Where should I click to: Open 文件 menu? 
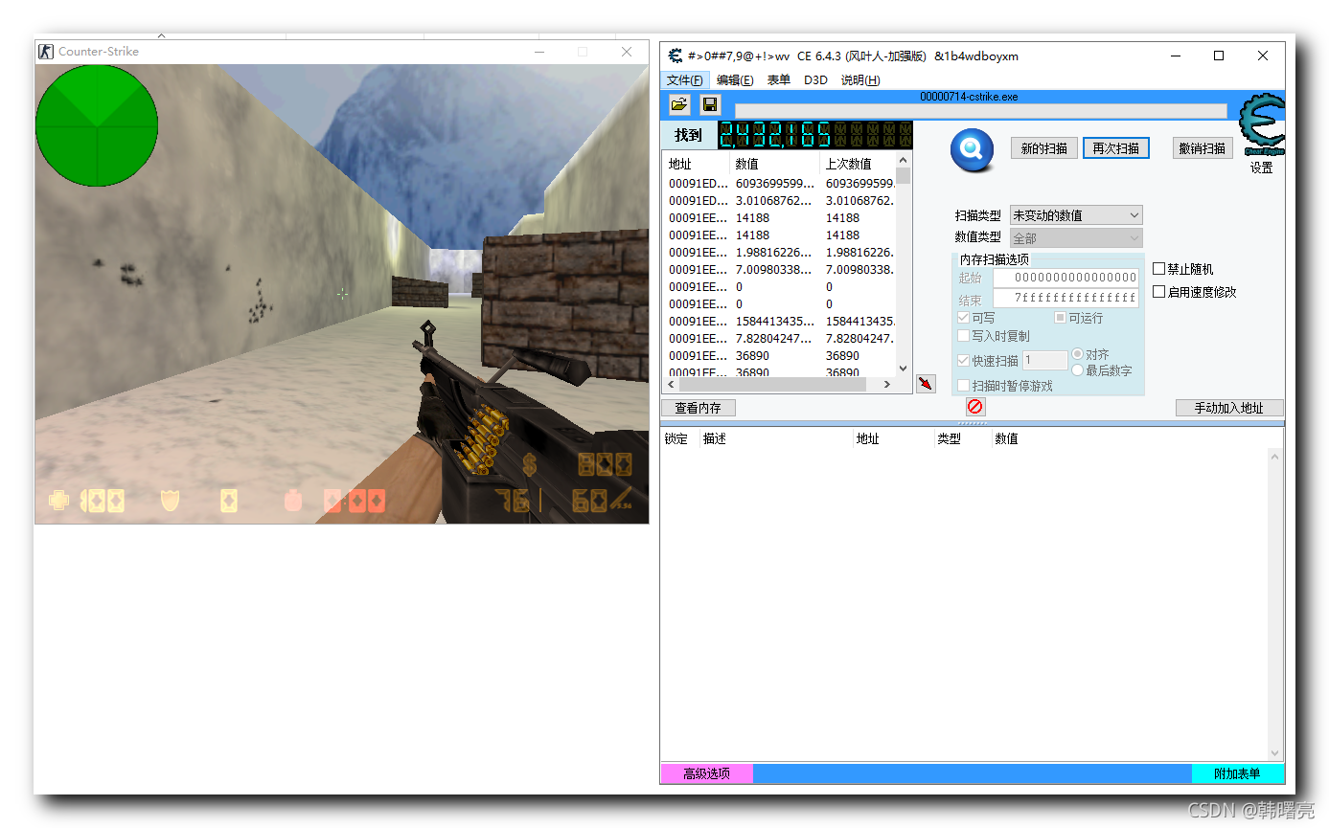(685, 80)
